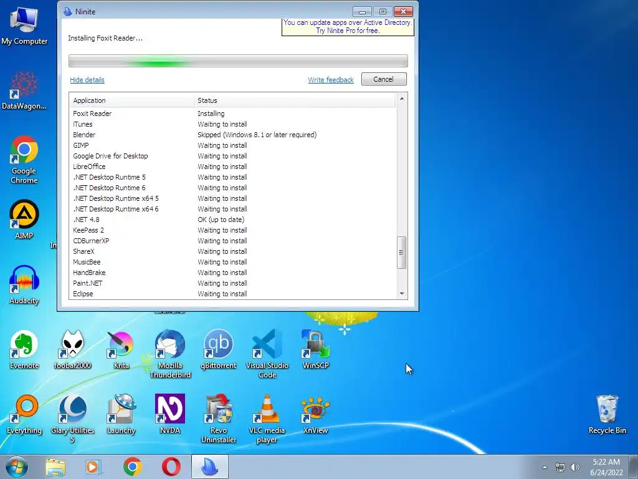Select the HandBrake row

coord(232,273)
